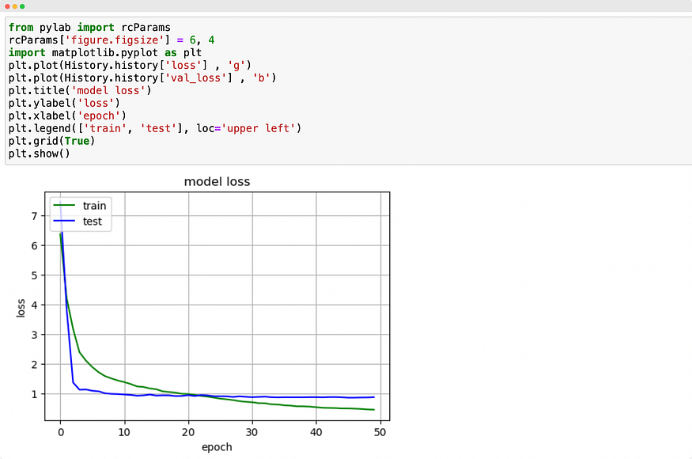Click the 'model loss' chart title
The width and height of the screenshot is (692, 459).
[217, 181]
